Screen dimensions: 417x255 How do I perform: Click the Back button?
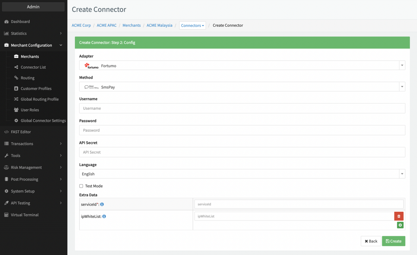[x=371, y=241]
